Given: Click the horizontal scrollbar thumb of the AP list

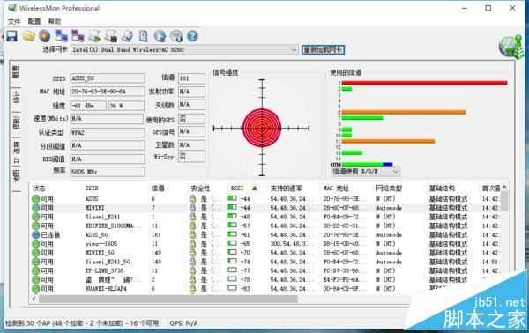Looking at the screenshot, I should (168, 299).
